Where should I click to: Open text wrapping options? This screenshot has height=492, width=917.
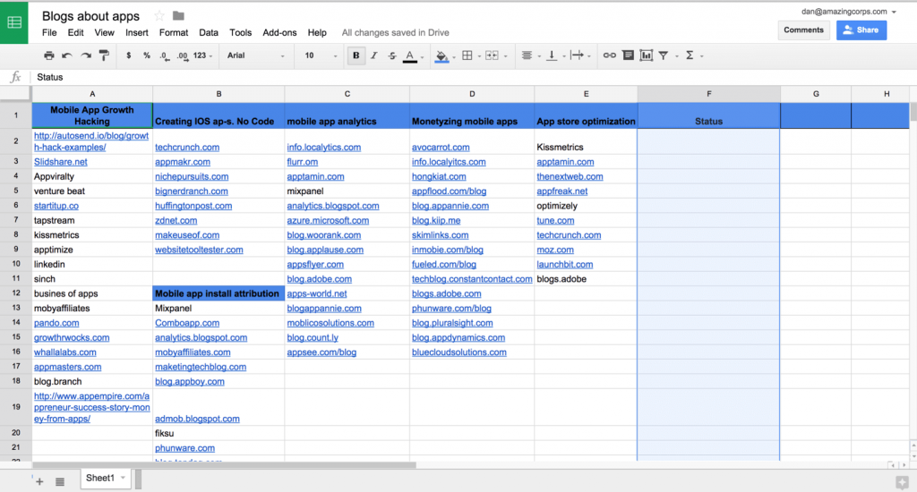(578, 55)
